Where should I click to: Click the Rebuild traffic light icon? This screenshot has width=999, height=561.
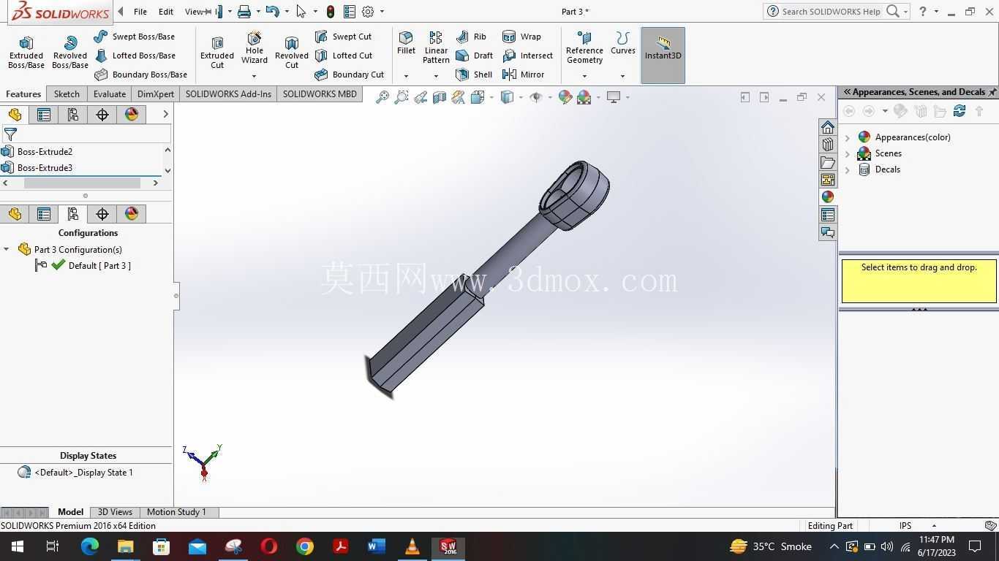(x=331, y=12)
